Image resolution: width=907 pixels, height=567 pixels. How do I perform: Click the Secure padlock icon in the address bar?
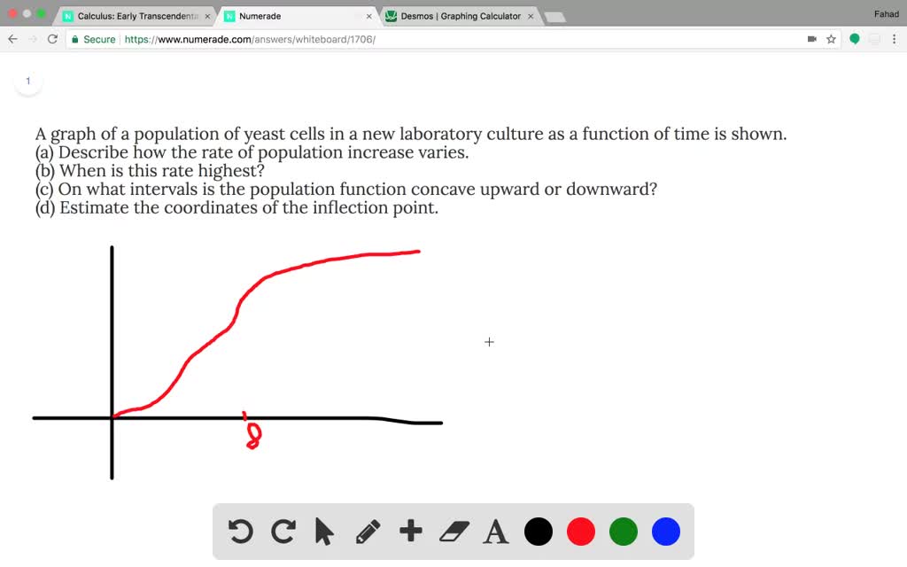coord(74,39)
